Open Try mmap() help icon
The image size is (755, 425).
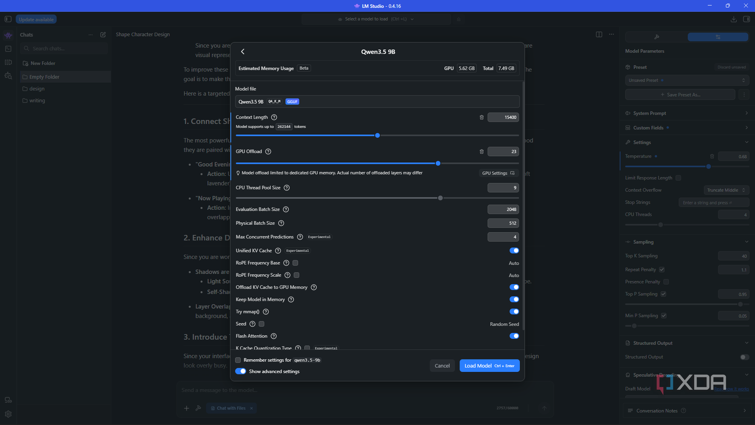pyautogui.click(x=266, y=312)
